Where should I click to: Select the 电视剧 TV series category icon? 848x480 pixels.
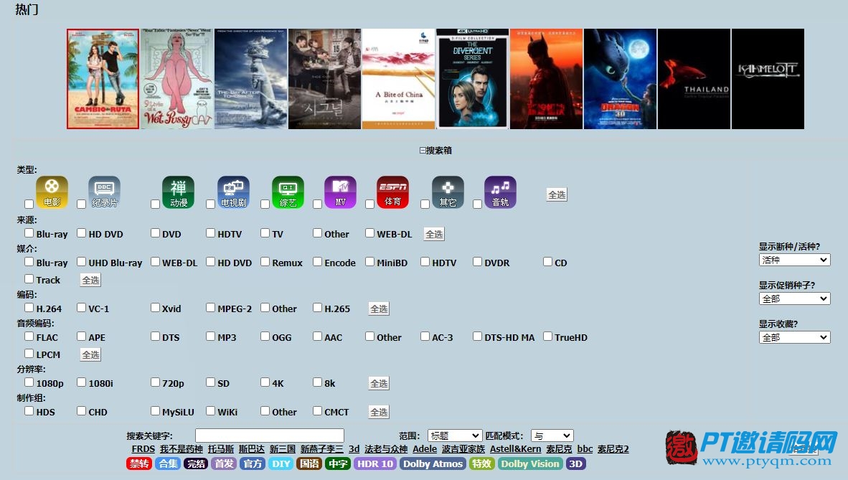234,192
